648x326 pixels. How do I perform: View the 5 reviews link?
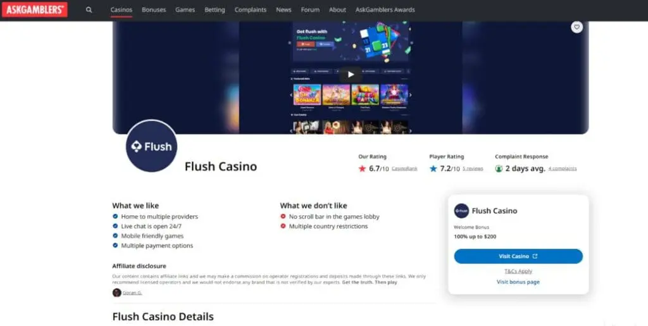[473, 168]
